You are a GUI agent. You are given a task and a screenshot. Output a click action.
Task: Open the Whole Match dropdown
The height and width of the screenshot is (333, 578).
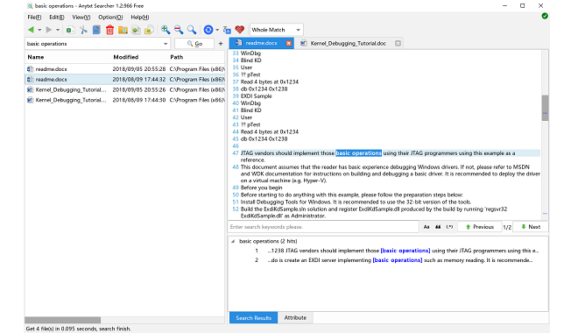tap(277, 30)
